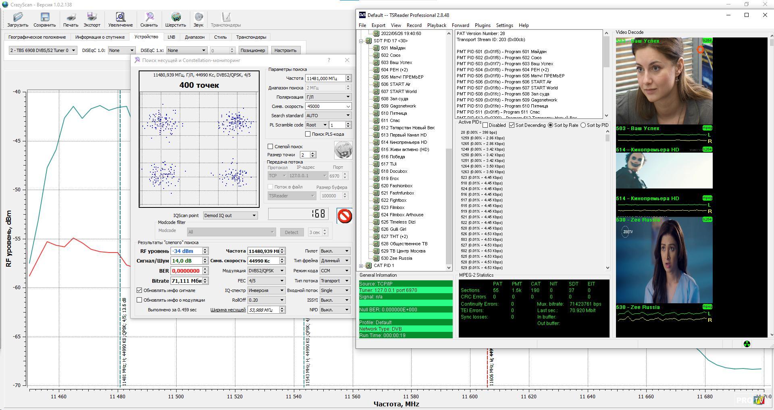Viewport: 774px width, 410px height.
Task: Select the Увеличение (Zoom) tool icon
Action: [x=120, y=17]
